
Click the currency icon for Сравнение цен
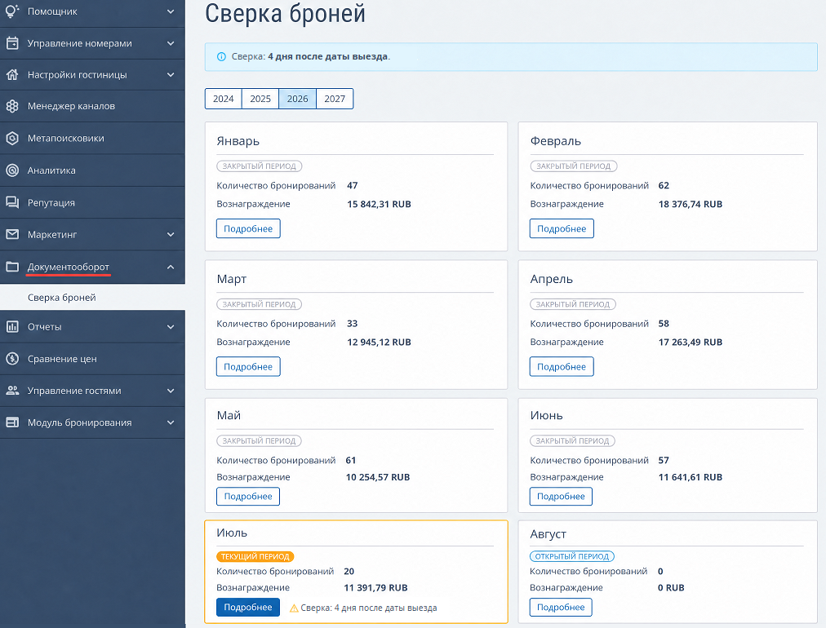pos(12,359)
